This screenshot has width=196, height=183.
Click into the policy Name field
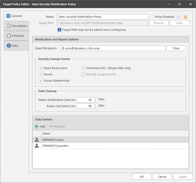tap(102, 17)
